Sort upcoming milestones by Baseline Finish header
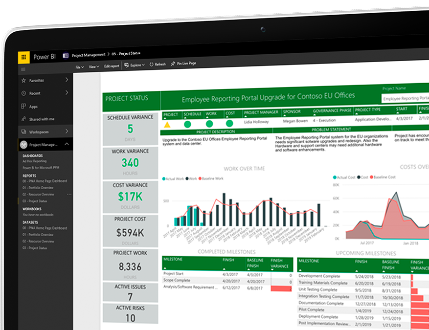Screen dimensions: 429x330 point(391,264)
